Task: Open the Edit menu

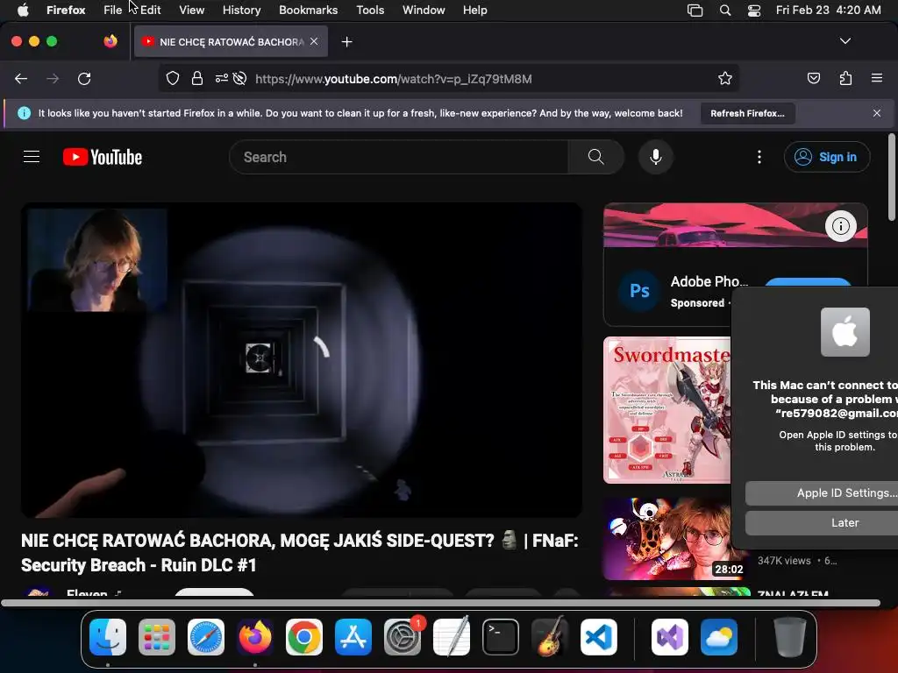Action: click(x=150, y=10)
